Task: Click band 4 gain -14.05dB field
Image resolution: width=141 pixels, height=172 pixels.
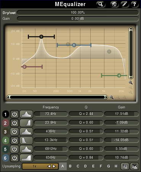Action: (122, 140)
